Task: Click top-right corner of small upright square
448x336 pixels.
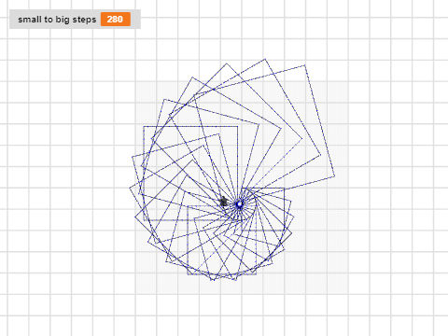Action: (x=285, y=188)
